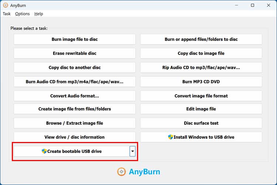Image resolution: width=277 pixels, height=185 pixels.
Task: Open the Task menu
Action: (7, 14)
